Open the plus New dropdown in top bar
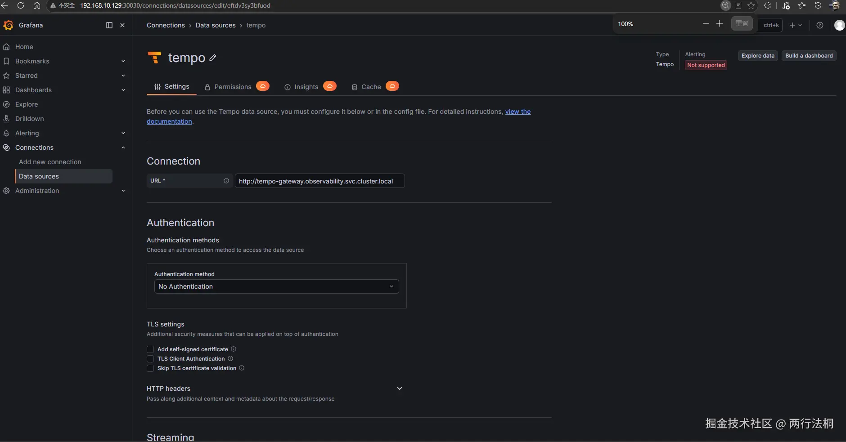The width and height of the screenshot is (846, 442). point(796,25)
